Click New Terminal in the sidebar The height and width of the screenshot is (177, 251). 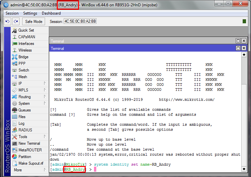point(29,143)
